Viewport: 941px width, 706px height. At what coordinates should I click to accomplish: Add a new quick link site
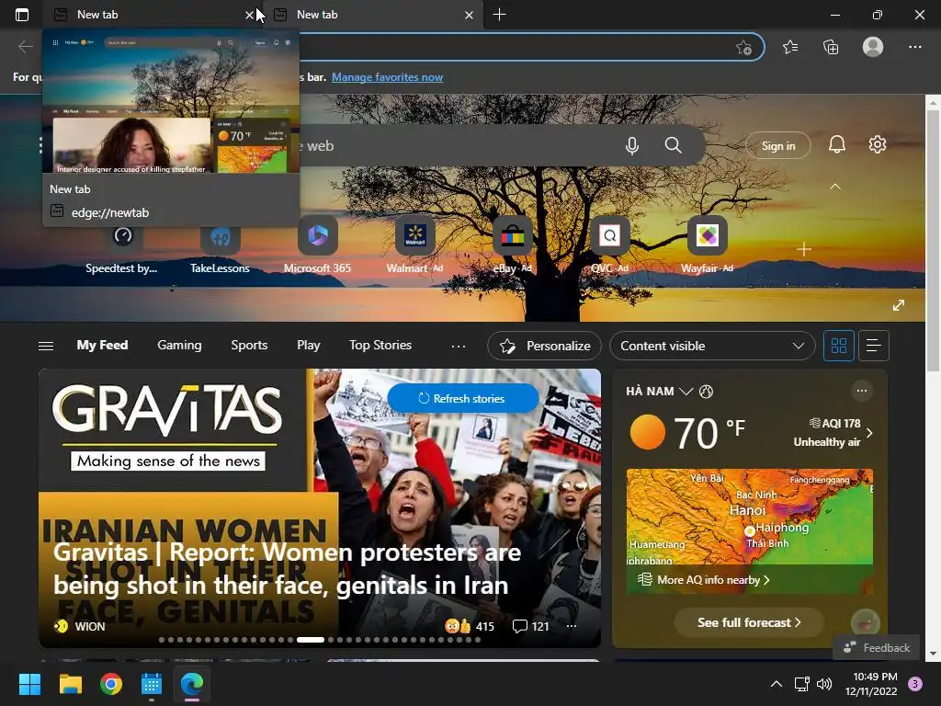coord(804,249)
